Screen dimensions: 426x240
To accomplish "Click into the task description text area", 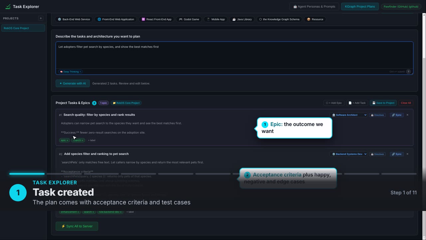I will click(234, 55).
